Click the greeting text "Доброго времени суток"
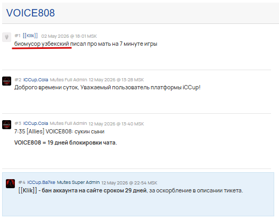The width and height of the screenshot is (279, 219). coord(46,87)
